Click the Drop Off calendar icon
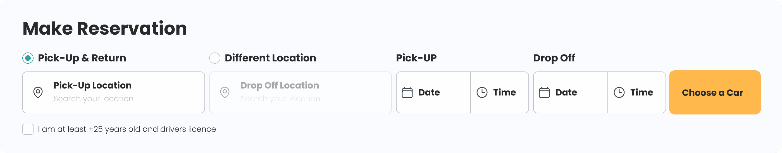Image resolution: width=782 pixels, height=153 pixels. (544, 92)
